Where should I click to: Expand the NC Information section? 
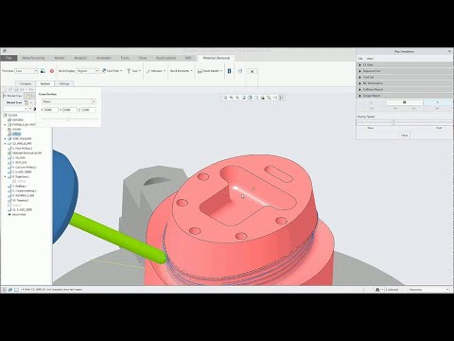(x=405, y=83)
